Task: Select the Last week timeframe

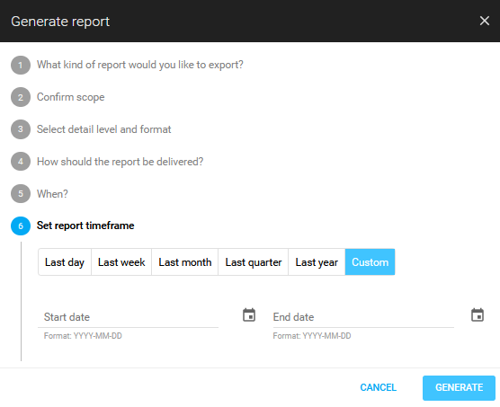Action: [x=121, y=262]
